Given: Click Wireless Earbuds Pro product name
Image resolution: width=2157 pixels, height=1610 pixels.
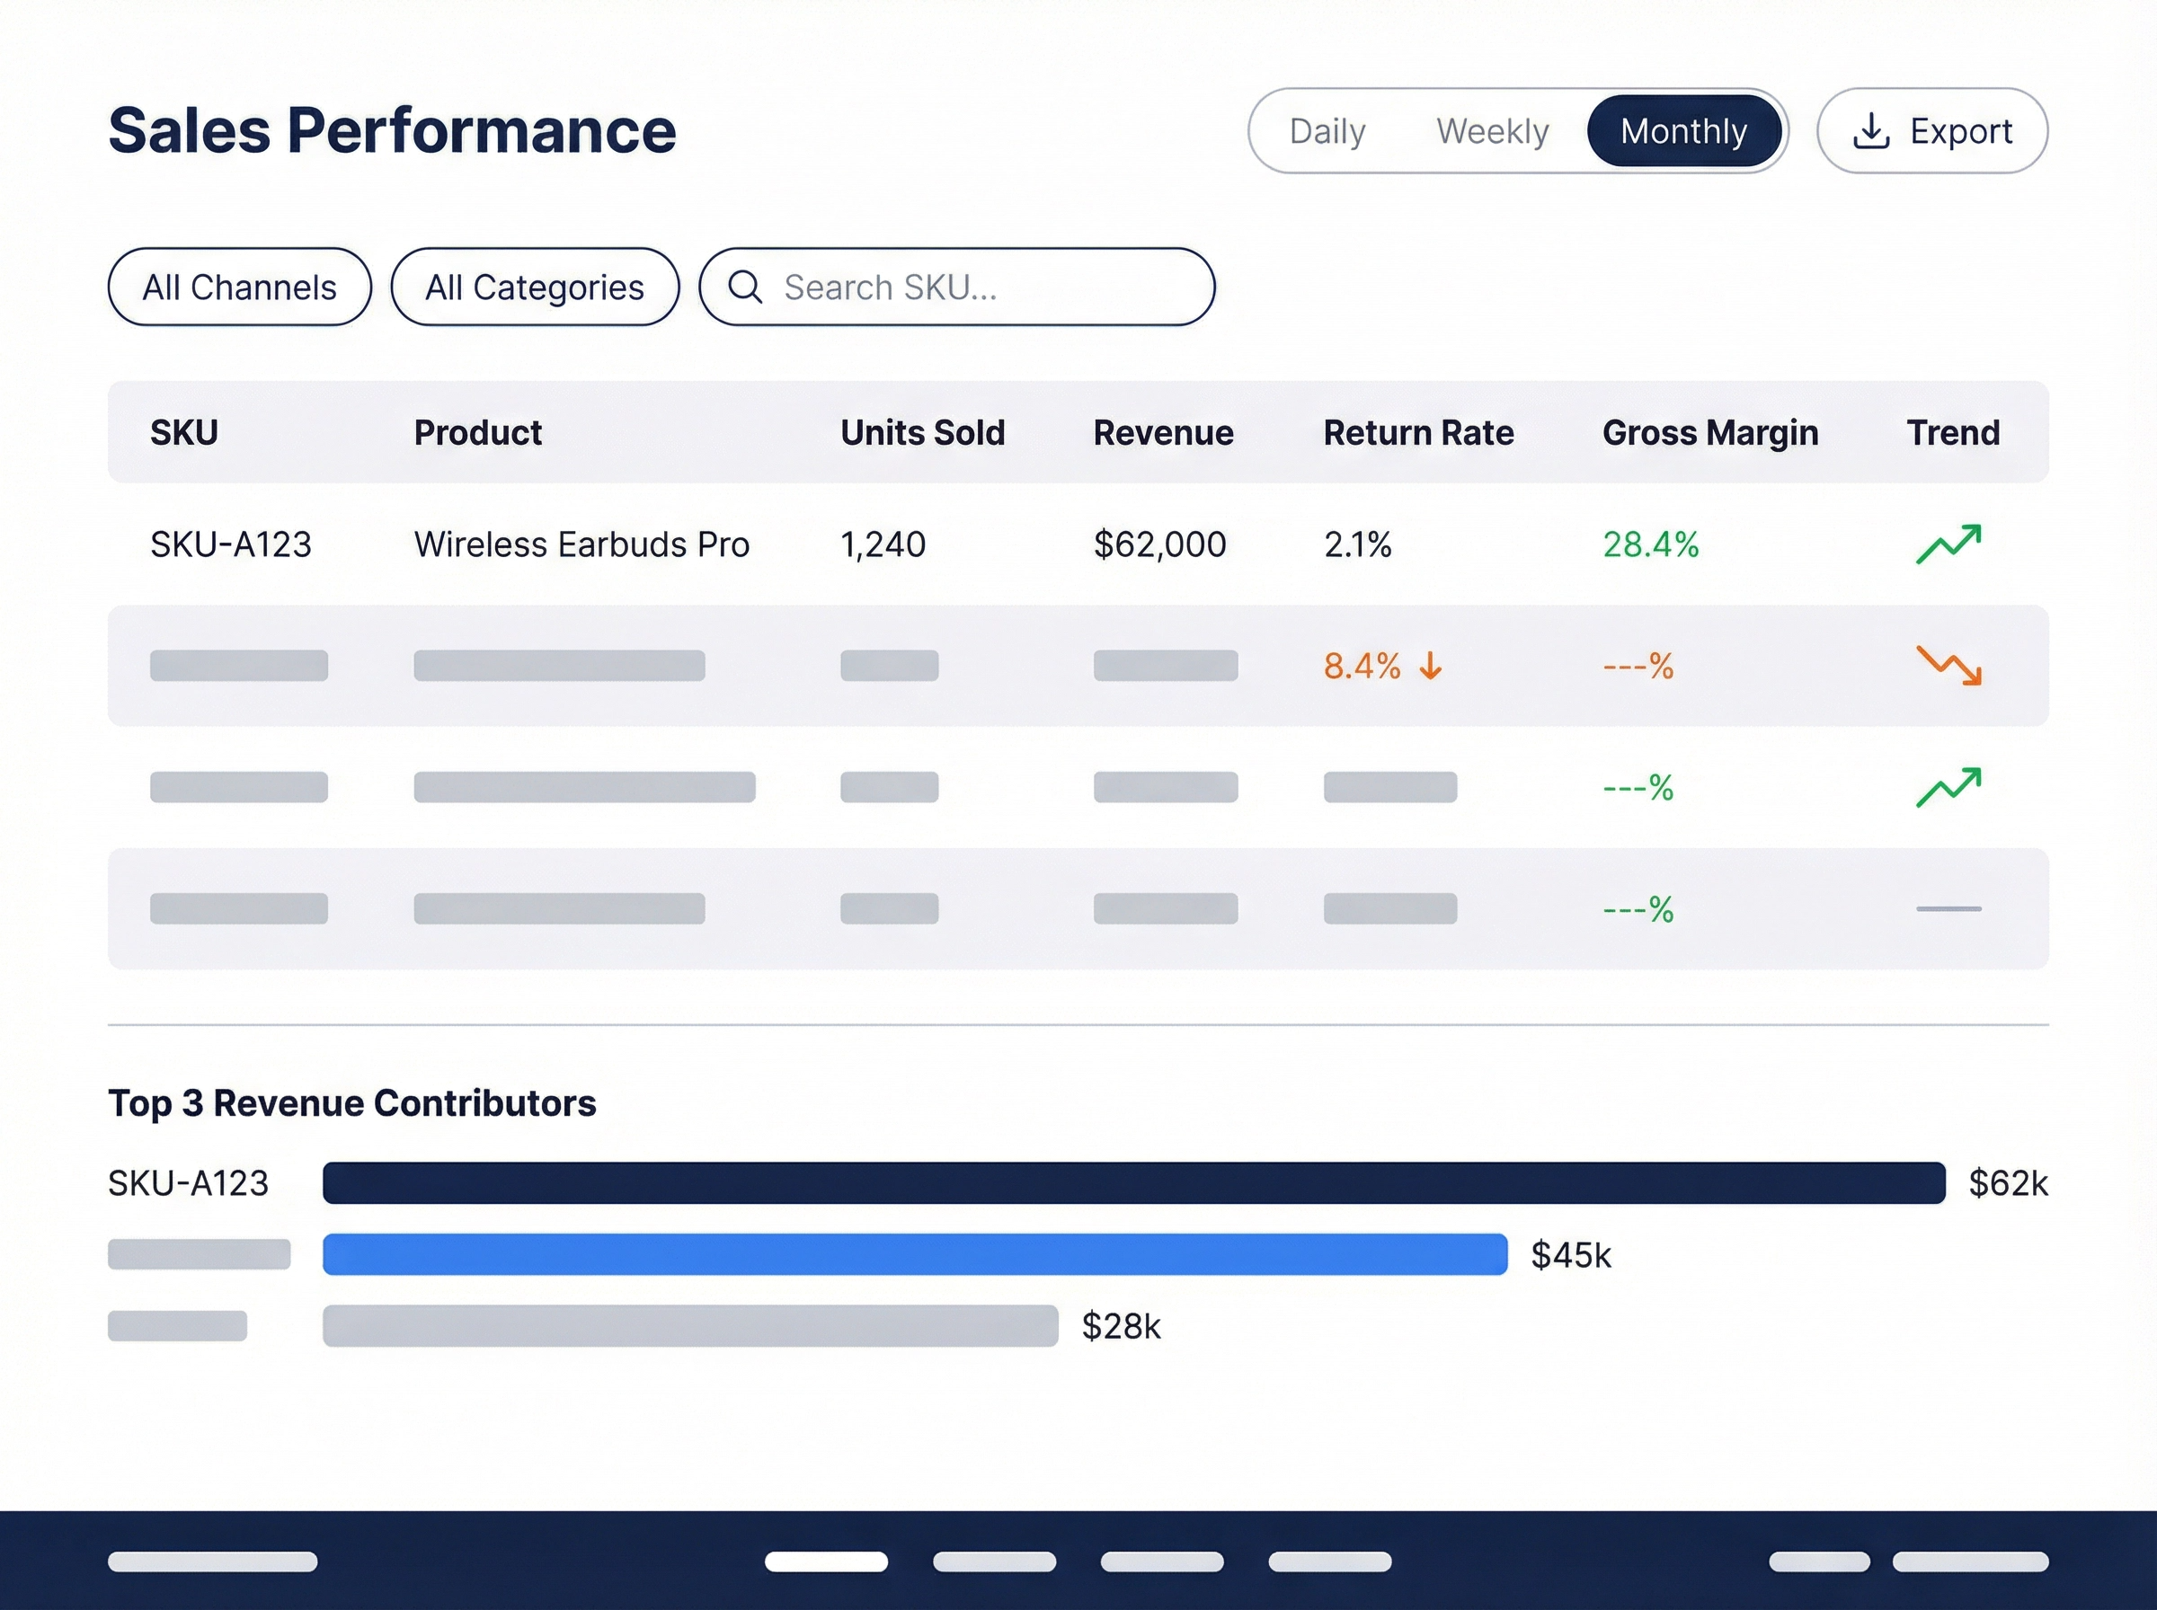Looking at the screenshot, I should 581,544.
